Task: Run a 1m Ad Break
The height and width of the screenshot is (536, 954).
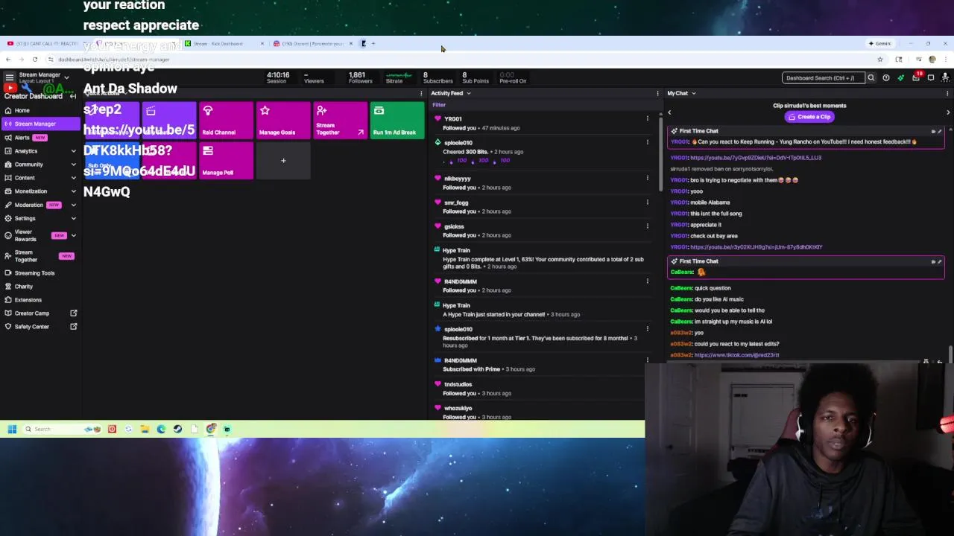Action: point(397,121)
